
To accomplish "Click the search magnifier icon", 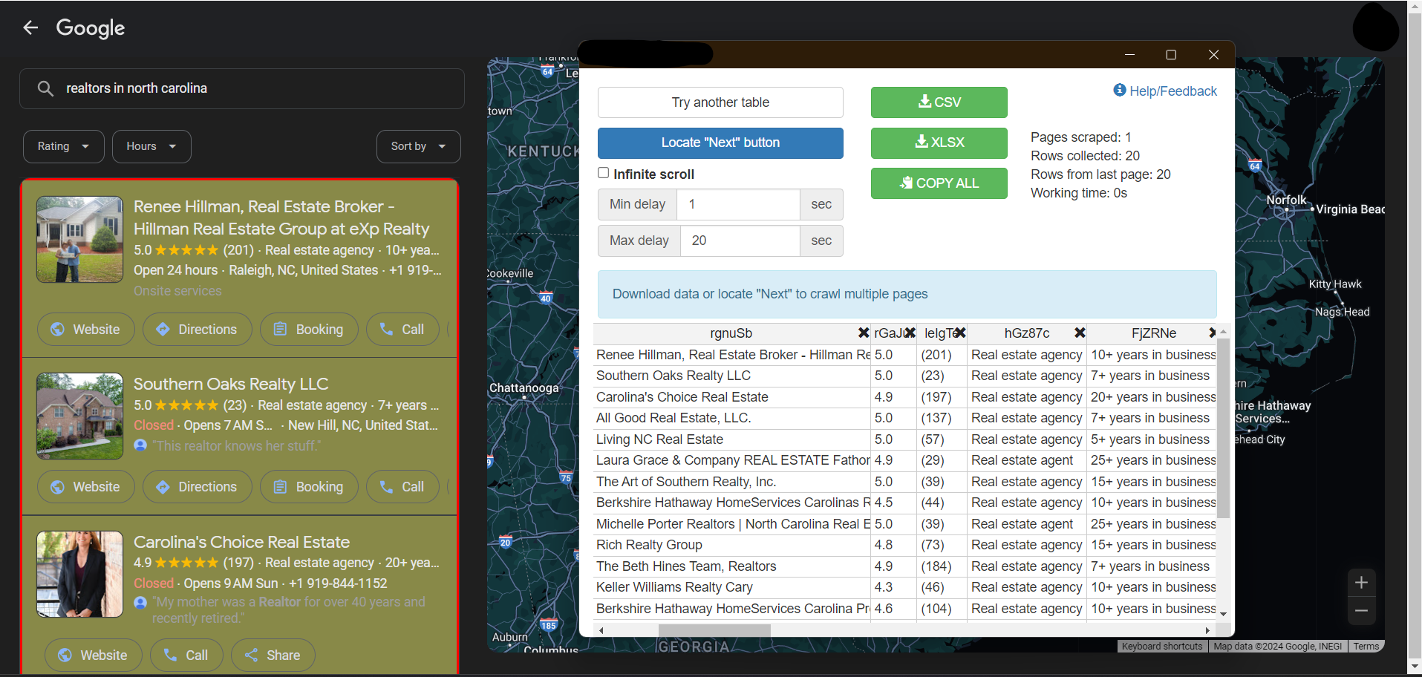I will [45, 88].
